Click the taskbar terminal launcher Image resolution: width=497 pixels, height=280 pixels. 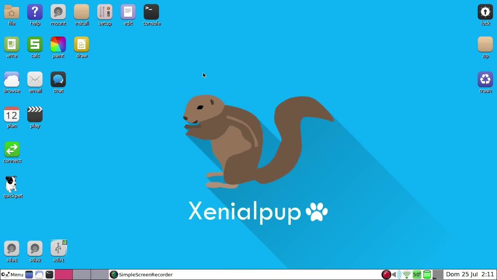49,275
